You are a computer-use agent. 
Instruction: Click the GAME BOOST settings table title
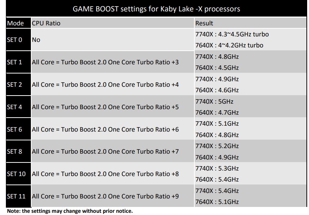(x=156, y=9)
